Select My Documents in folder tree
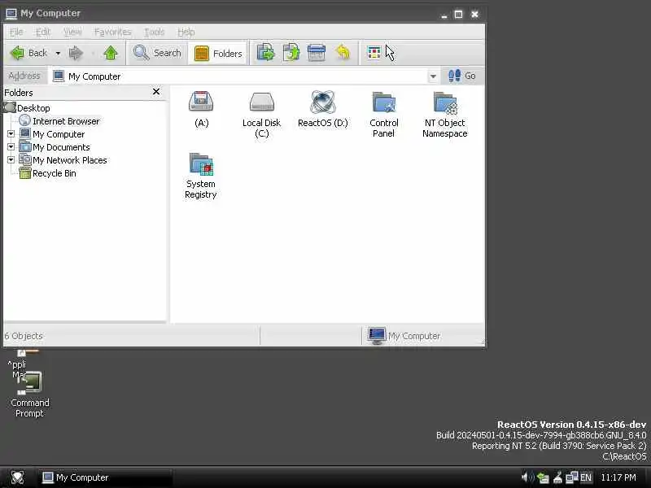The width and height of the screenshot is (651, 488). 61,147
